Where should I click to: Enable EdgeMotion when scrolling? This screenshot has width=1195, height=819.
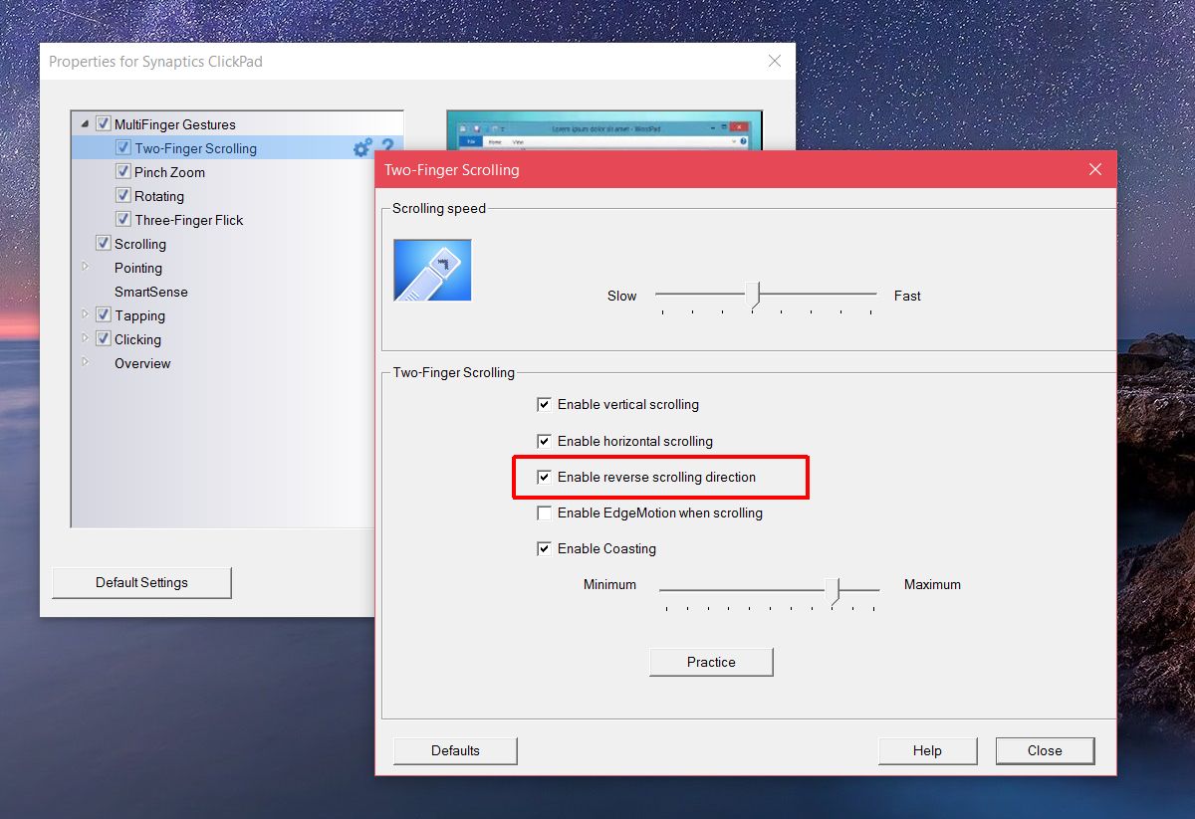click(x=545, y=512)
